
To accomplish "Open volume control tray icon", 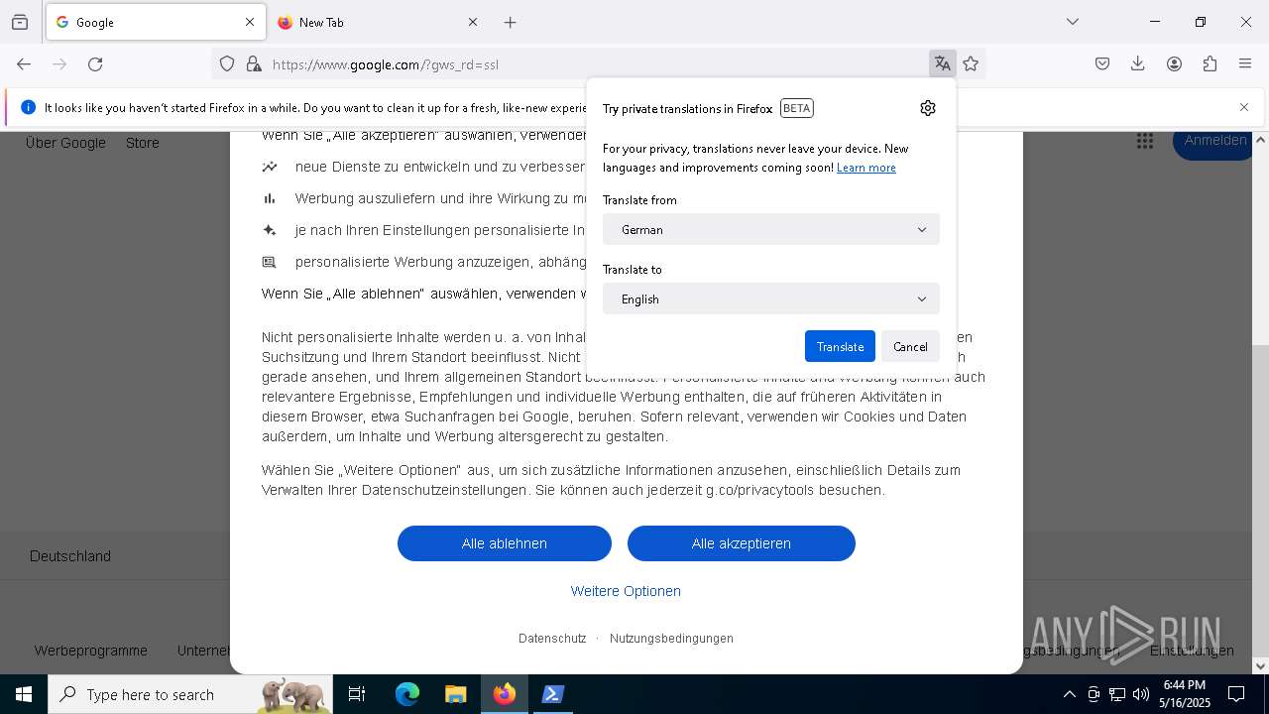I will click(1141, 694).
